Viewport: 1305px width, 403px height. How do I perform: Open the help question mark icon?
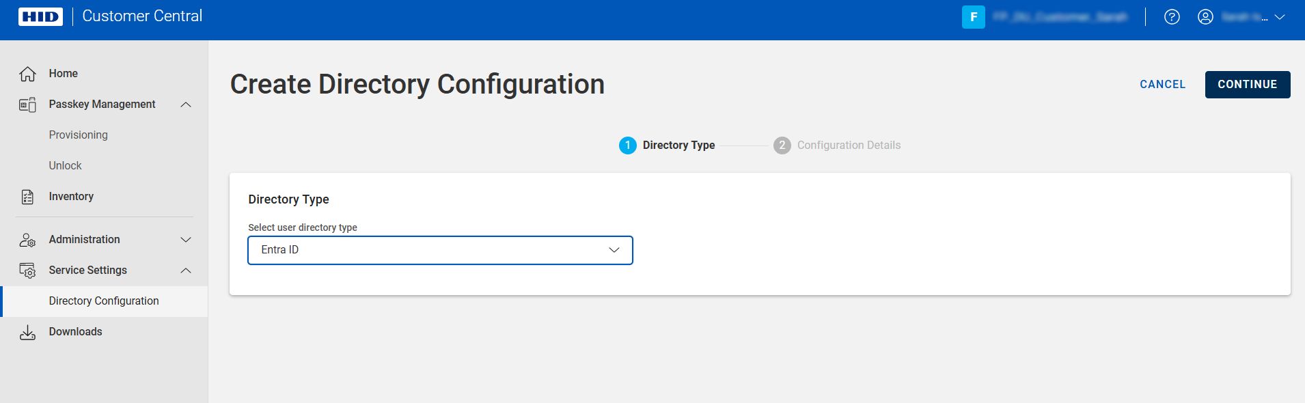point(1172,17)
